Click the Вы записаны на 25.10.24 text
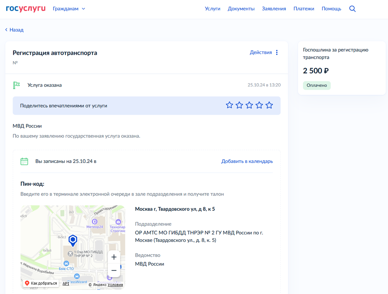 (66, 161)
